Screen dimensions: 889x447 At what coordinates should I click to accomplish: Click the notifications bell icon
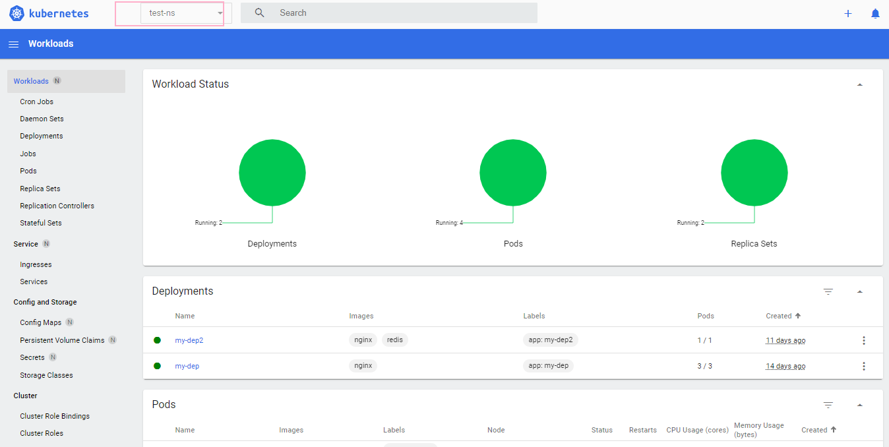tap(875, 13)
